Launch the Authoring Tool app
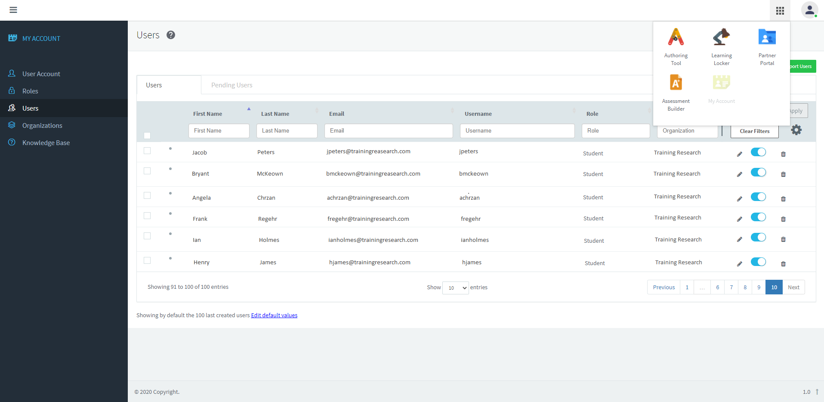The image size is (824, 402). [676, 47]
